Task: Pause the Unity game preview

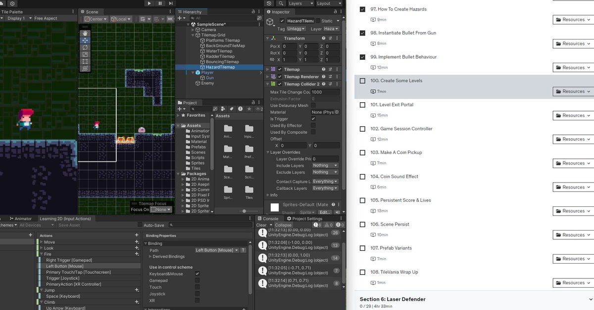Action: pyautogui.click(x=160, y=3)
